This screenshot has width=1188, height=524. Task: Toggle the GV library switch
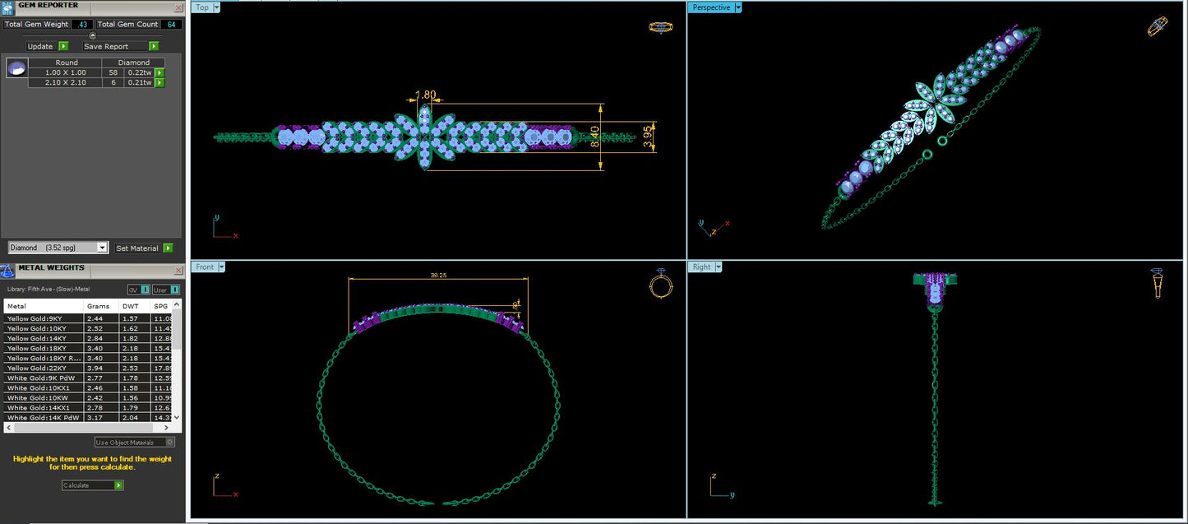(x=138, y=290)
